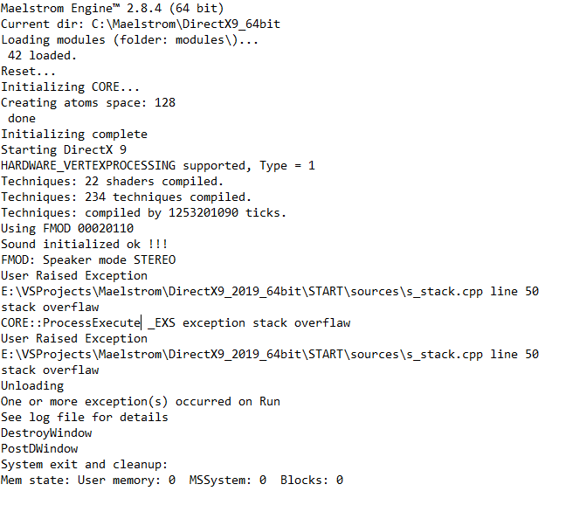Click the Using FMOD 00020110 line
This screenshot has width=566, height=505.
point(66,229)
